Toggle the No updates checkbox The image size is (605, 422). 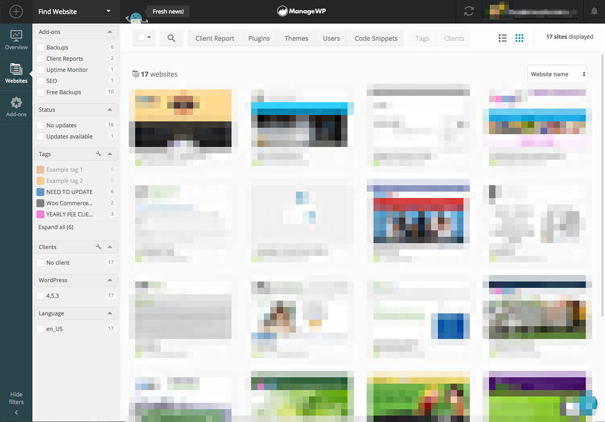[40, 125]
